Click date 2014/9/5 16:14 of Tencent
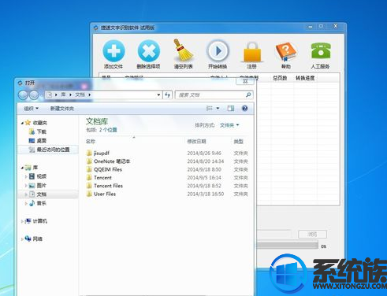Screen dimensions: 387x296 pos(204,177)
